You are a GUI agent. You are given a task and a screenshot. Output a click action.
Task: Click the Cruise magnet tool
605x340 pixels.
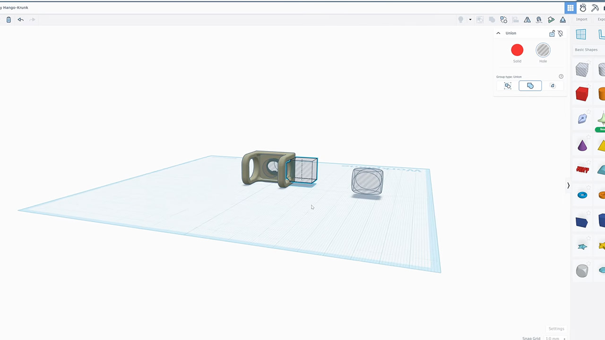click(x=539, y=20)
